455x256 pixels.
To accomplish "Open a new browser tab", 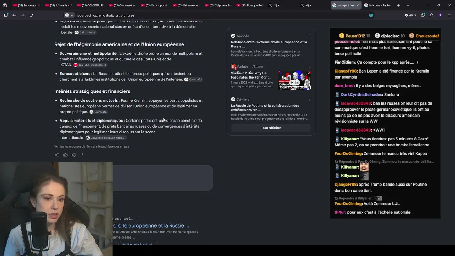I will (x=398, y=5).
